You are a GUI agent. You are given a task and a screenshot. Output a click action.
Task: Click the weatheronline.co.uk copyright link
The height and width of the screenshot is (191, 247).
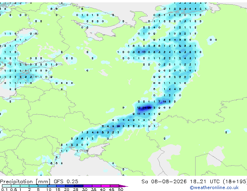[x=214, y=187]
